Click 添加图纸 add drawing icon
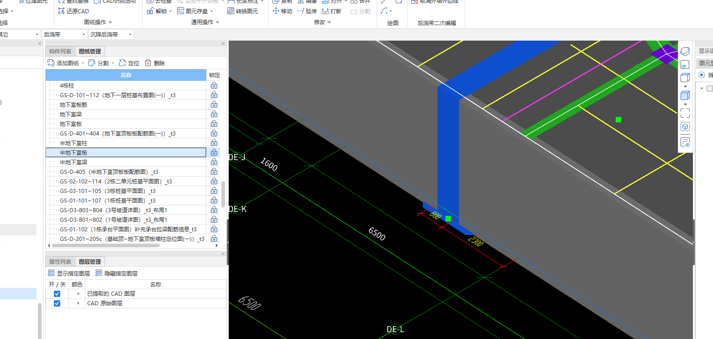Viewport: 713px width, 339px height. click(x=51, y=63)
